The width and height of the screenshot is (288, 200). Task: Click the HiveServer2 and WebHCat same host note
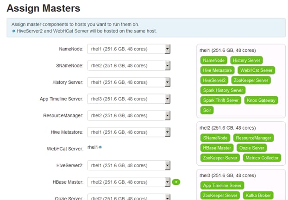pyautogui.click(x=87, y=31)
